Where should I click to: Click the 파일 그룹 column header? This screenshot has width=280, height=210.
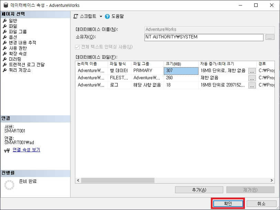(148, 64)
